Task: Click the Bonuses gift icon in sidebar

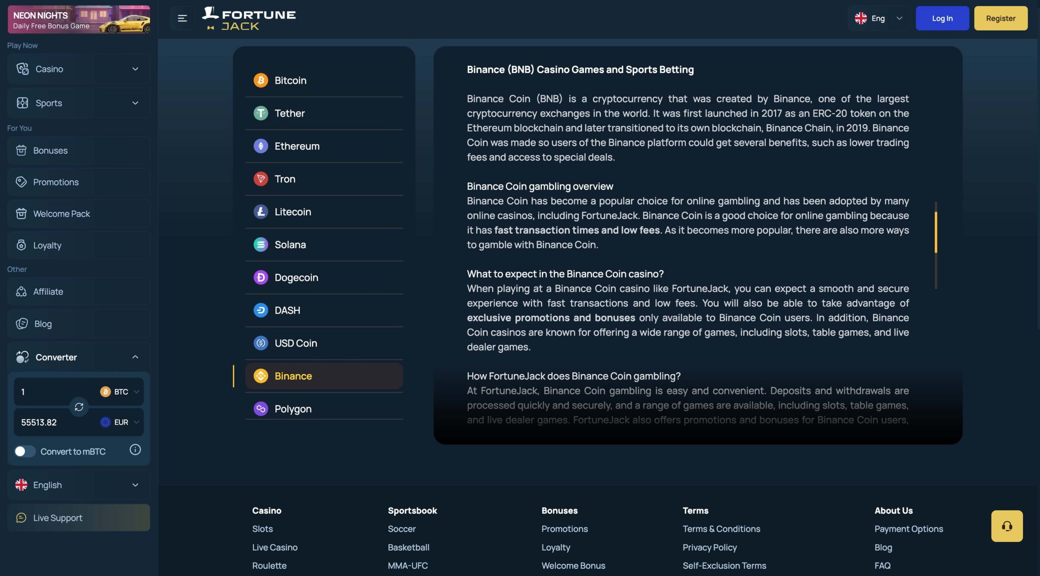Action: tap(21, 150)
